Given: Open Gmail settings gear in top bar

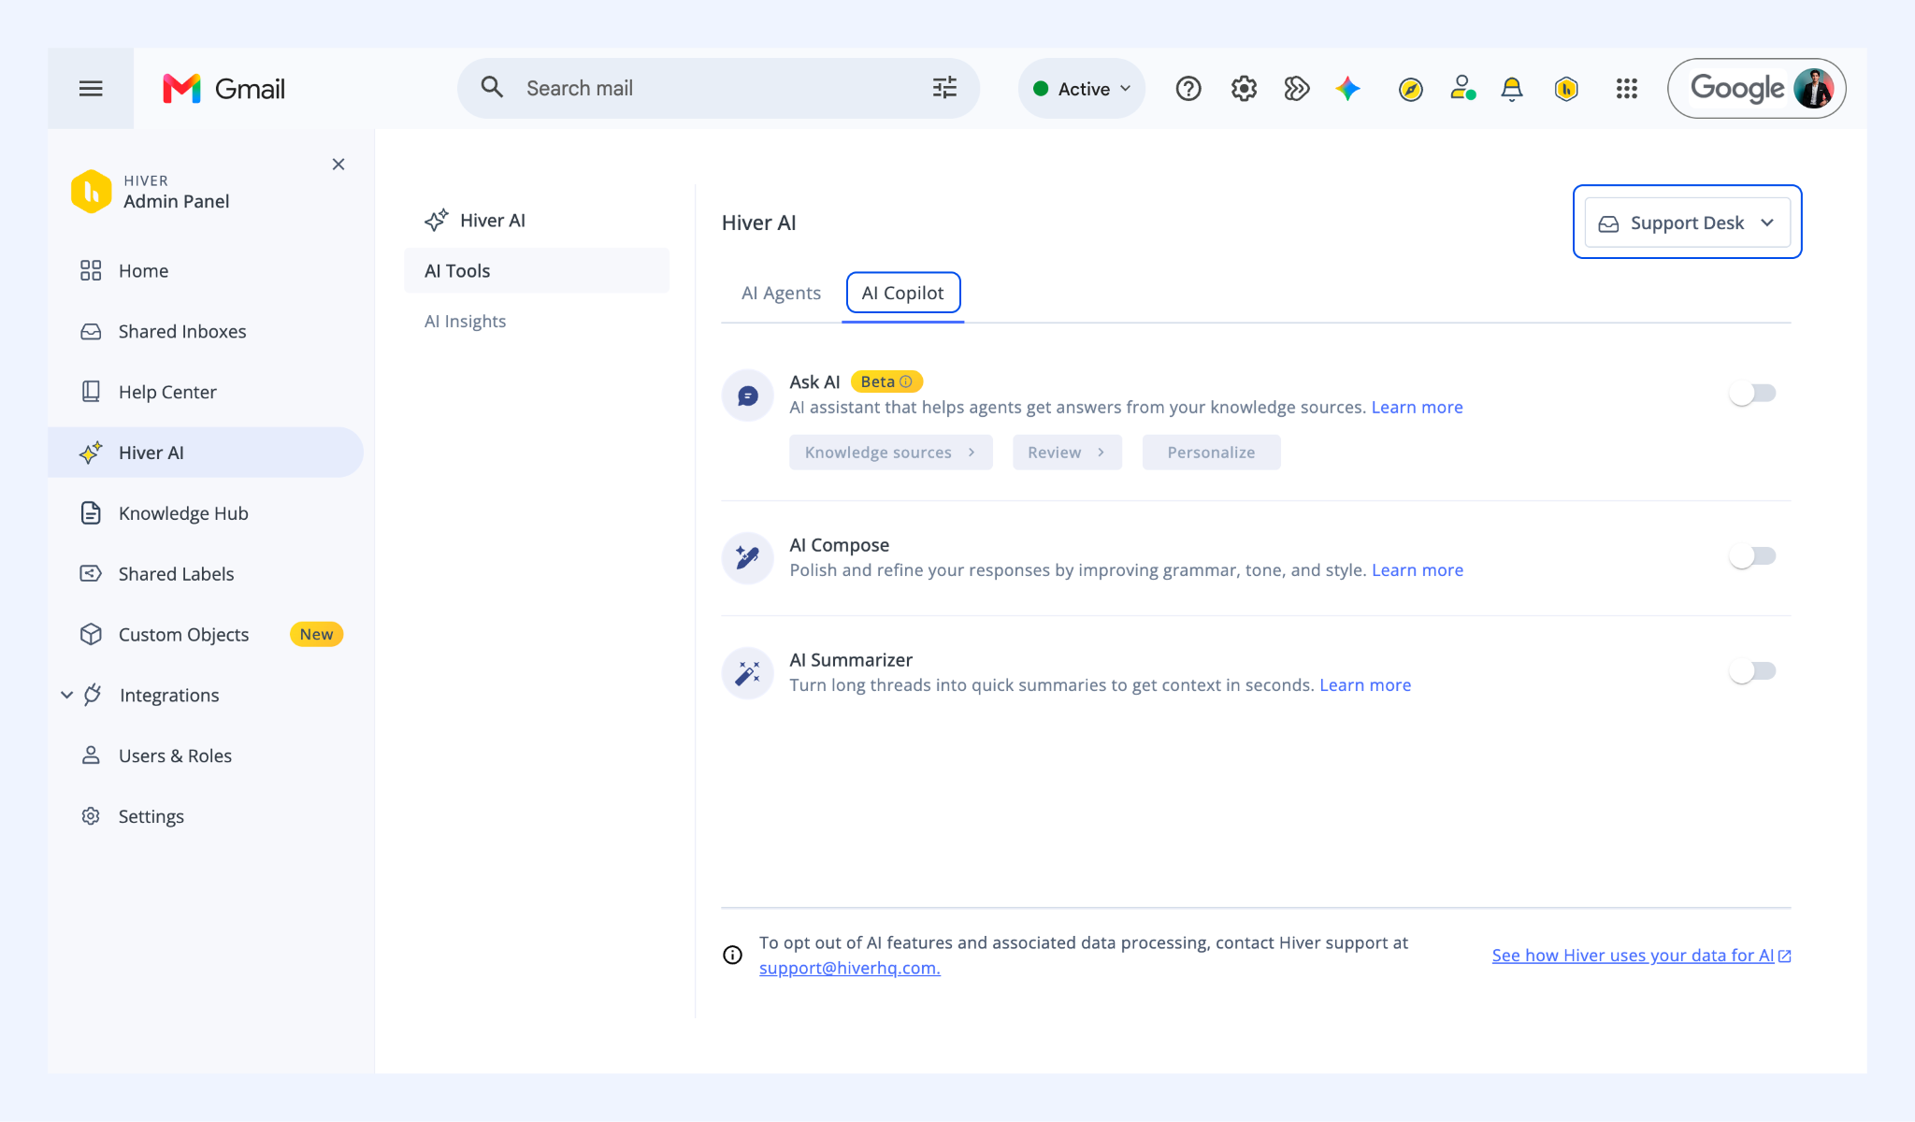Looking at the screenshot, I should click(1244, 89).
